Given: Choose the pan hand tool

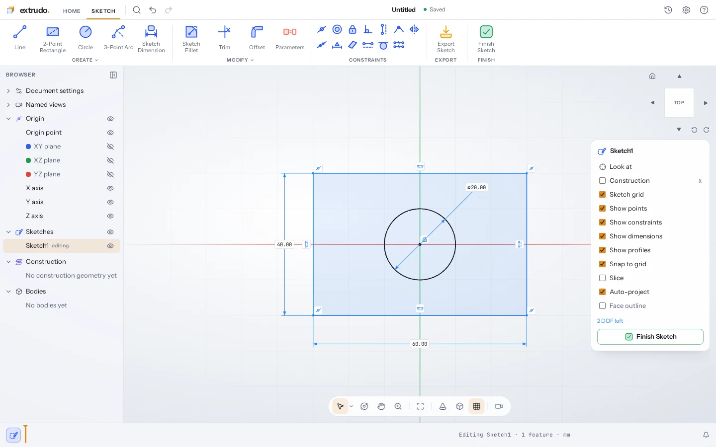Looking at the screenshot, I should coord(381,406).
